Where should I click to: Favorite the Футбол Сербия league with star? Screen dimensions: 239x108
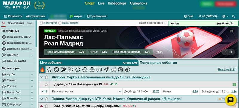(x=46, y=77)
